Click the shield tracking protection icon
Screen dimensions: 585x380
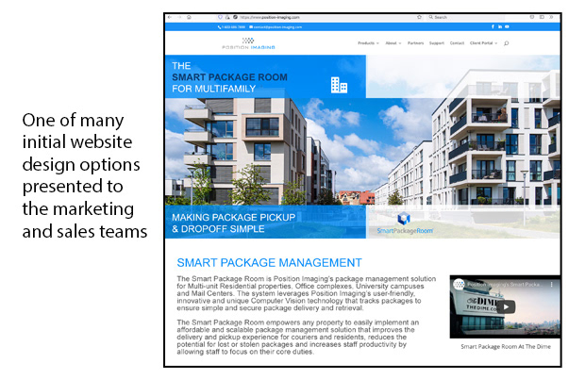pyautogui.click(x=220, y=17)
